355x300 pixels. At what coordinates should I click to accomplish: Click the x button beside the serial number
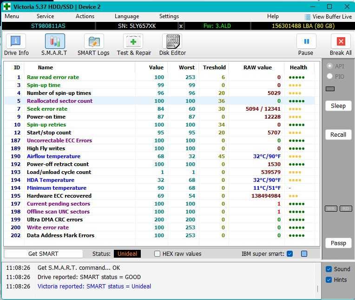[x=181, y=26]
